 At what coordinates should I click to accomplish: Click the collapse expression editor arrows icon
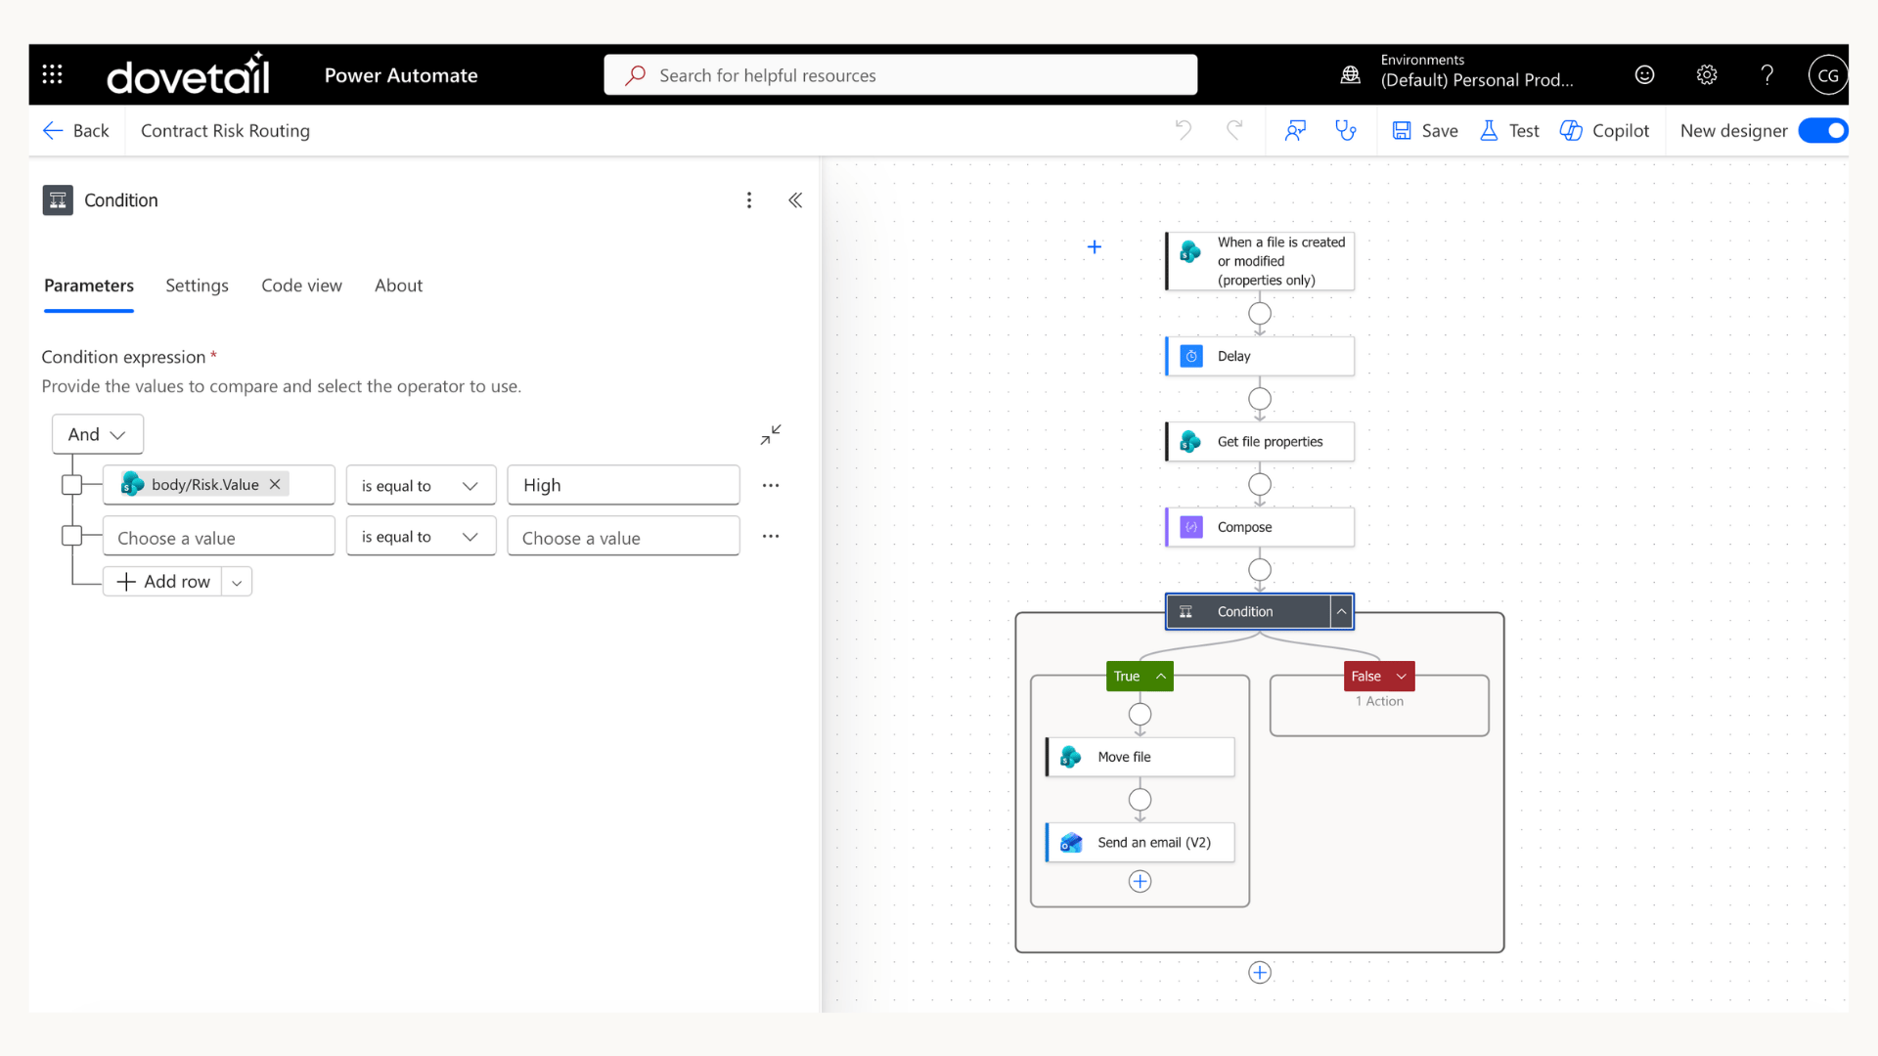click(x=771, y=434)
